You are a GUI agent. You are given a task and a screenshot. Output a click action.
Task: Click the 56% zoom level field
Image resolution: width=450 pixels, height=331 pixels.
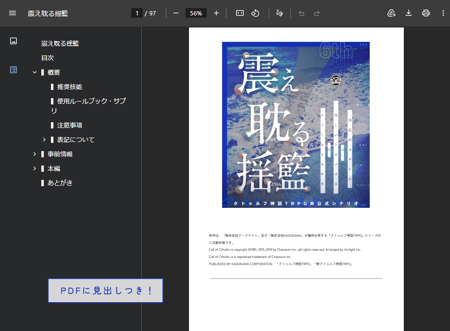[x=196, y=13]
